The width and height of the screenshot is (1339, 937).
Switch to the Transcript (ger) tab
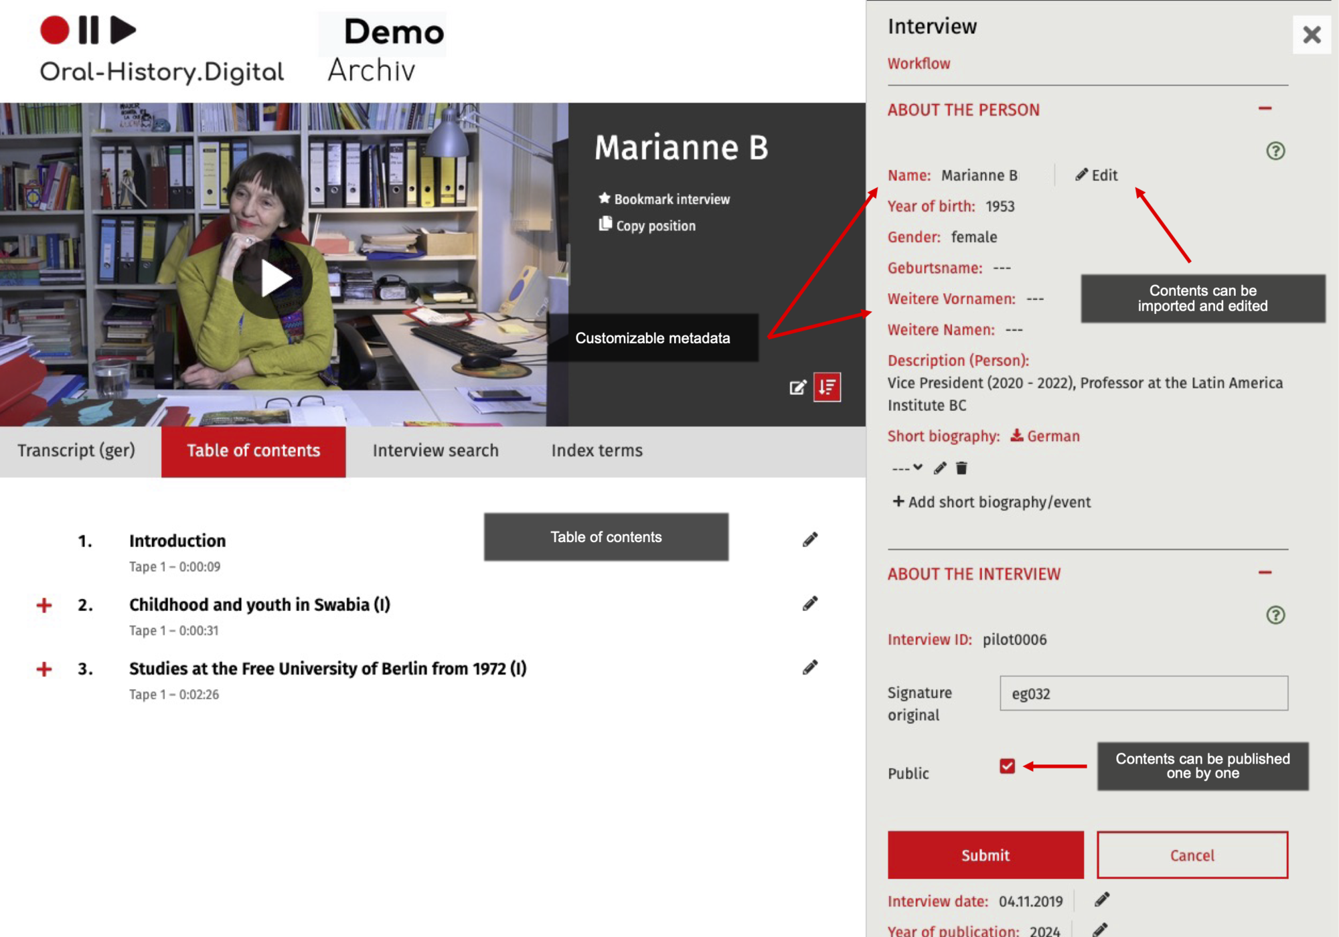76,450
